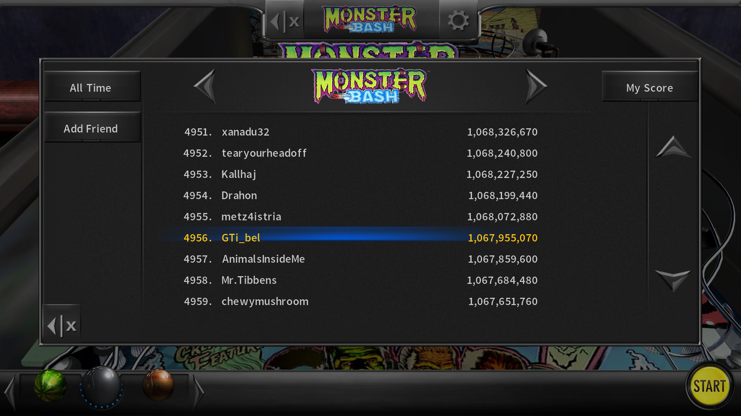Go to next ball skins arrow
The height and width of the screenshot is (416, 741).
click(x=198, y=392)
